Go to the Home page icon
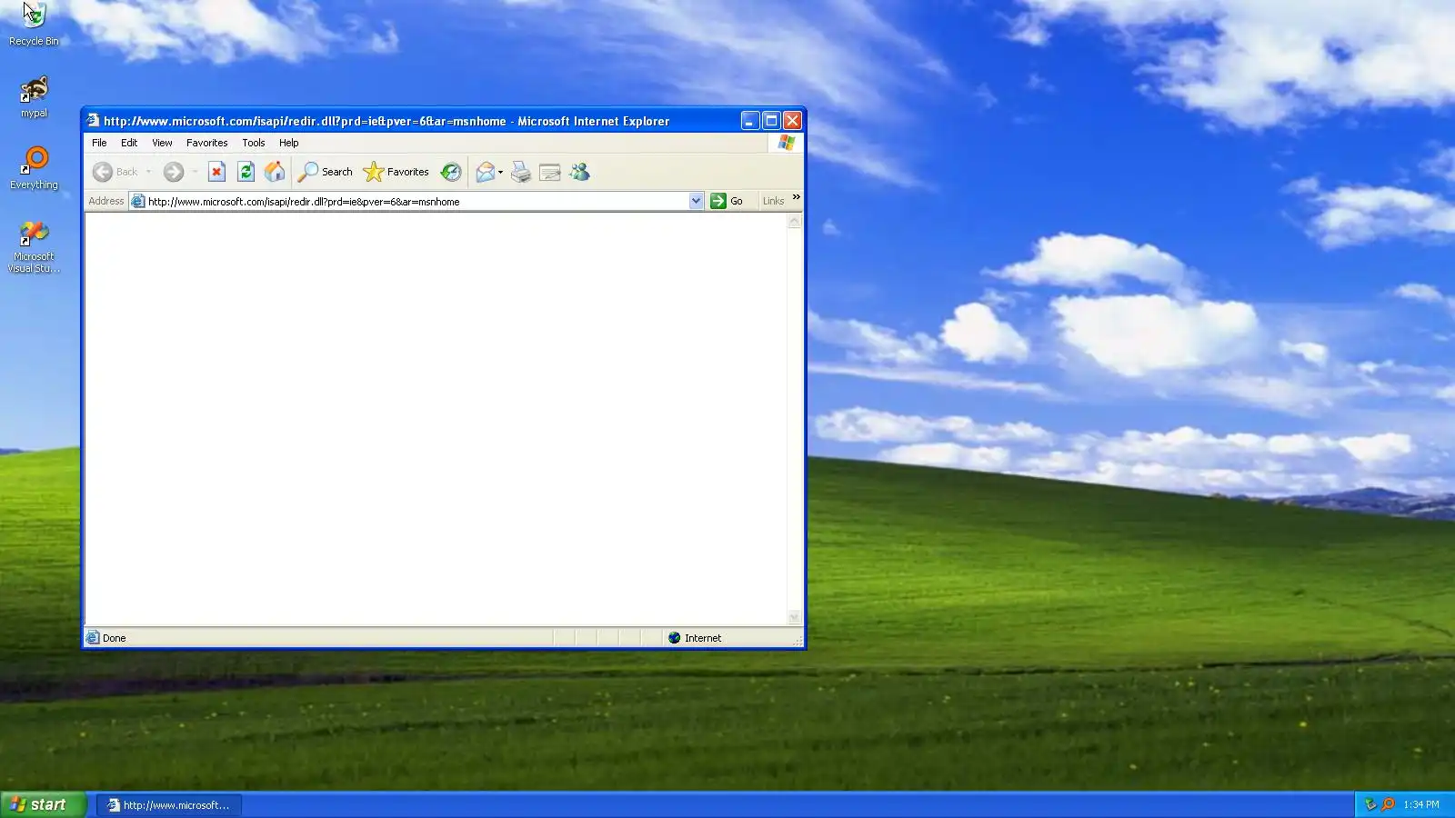 tap(275, 172)
